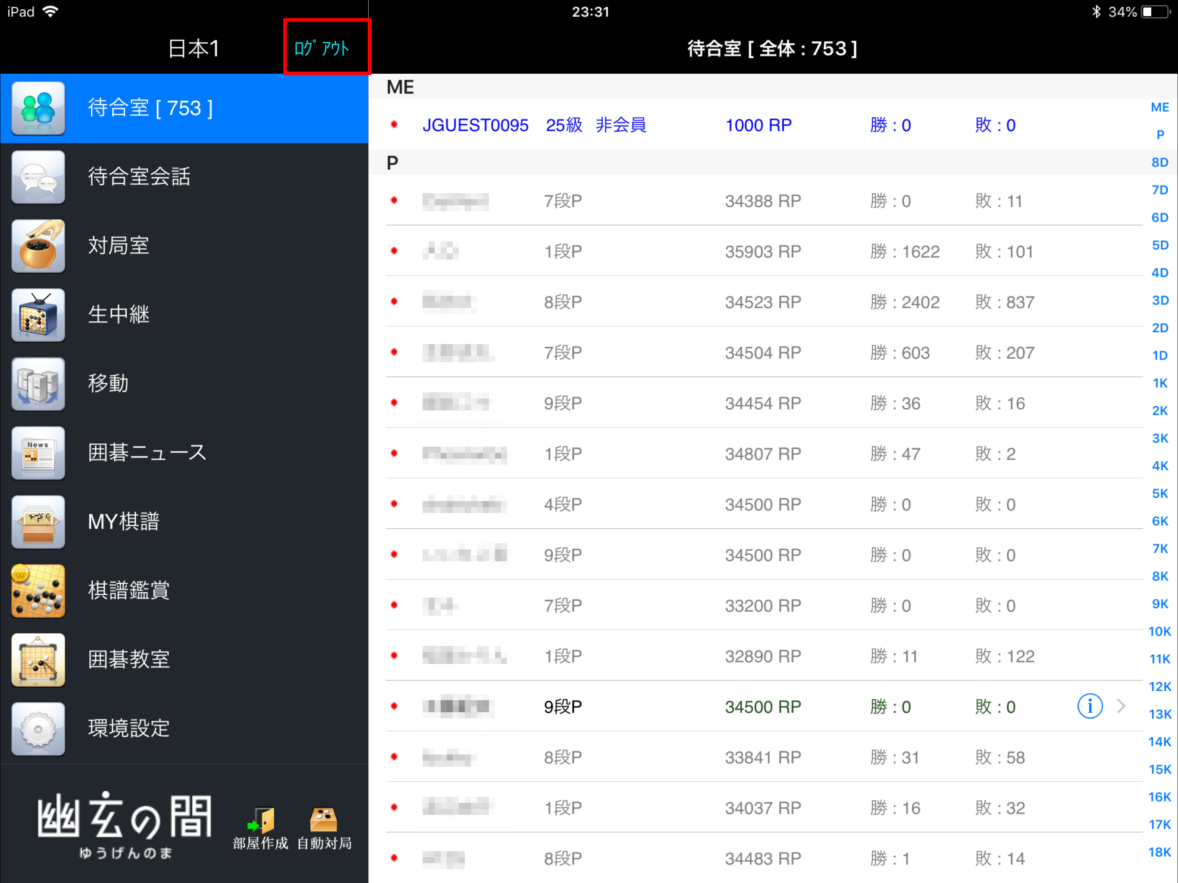This screenshot has width=1178, height=883.
Task: Open 対局室 go bowl icon
Action: pyautogui.click(x=38, y=246)
